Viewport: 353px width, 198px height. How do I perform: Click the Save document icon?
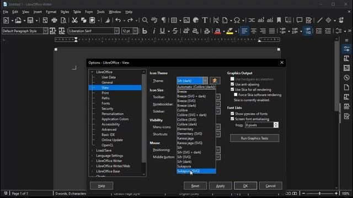click(x=30, y=20)
